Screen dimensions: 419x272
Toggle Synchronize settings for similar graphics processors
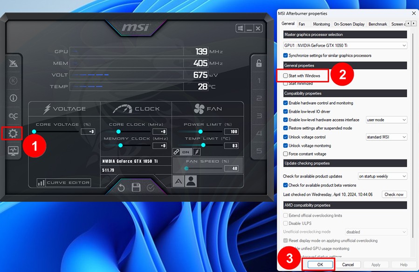click(x=285, y=55)
